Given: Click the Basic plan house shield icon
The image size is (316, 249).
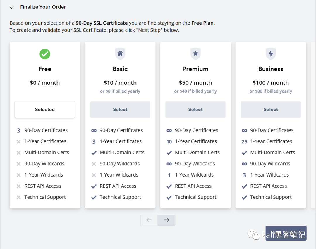Looking at the screenshot, I should point(120,54).
